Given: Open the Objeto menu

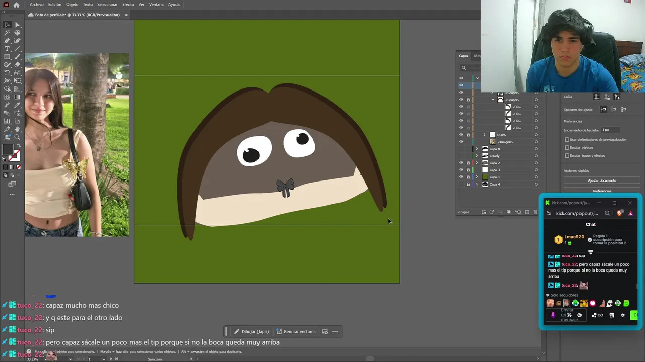Looking at the screenshot, I should (x=72, y=5).
